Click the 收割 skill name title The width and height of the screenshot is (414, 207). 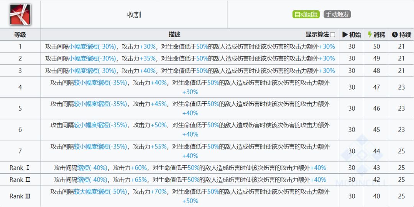click(x=134, y=15)
